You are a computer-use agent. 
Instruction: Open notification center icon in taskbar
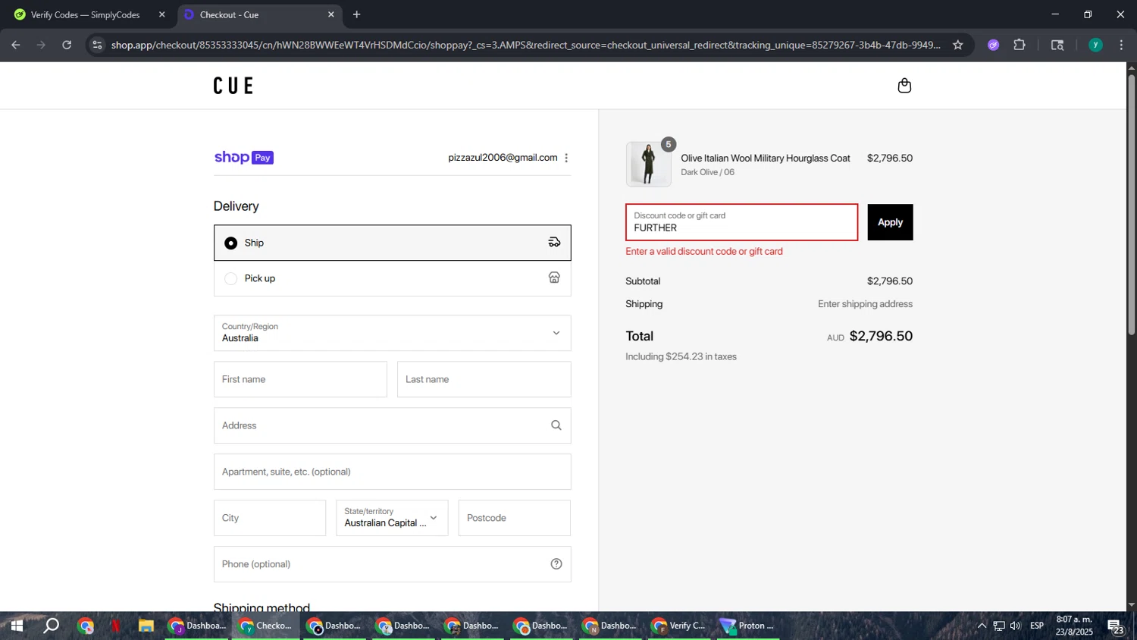pyautogui.click(x=1116, y=626)
